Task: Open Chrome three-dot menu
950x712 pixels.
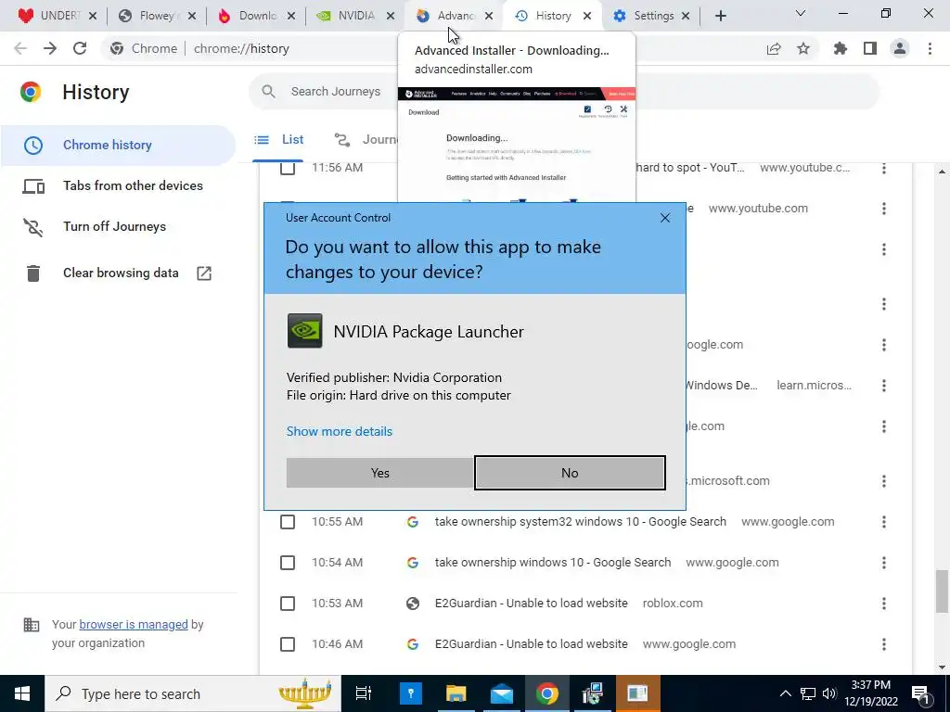Action: 930,48
